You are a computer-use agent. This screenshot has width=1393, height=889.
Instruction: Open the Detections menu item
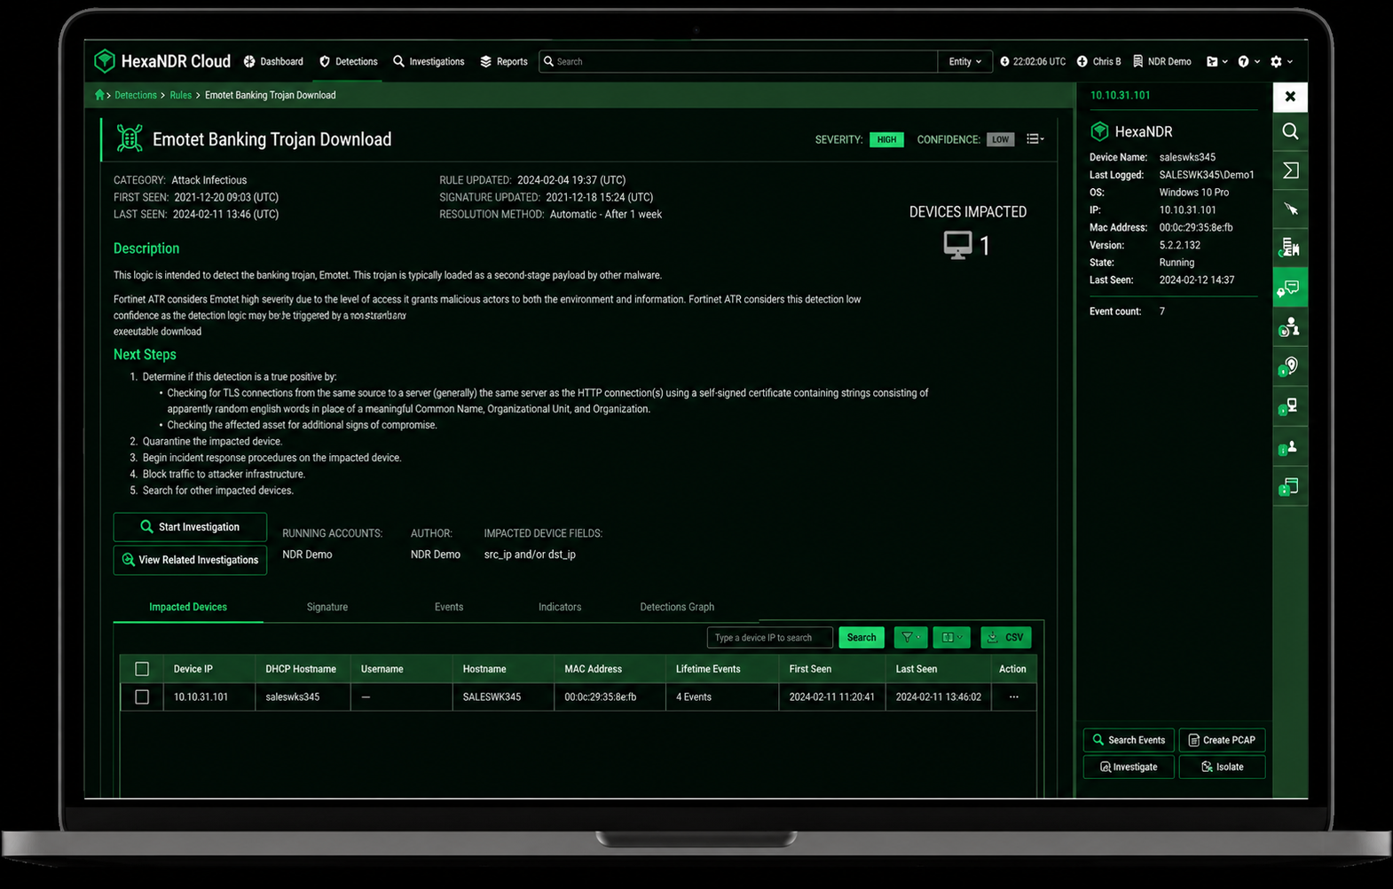pos(349,61)
